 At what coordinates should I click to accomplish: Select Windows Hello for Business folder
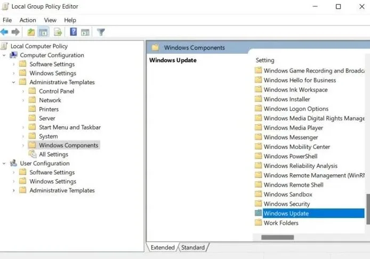point(300,80)
